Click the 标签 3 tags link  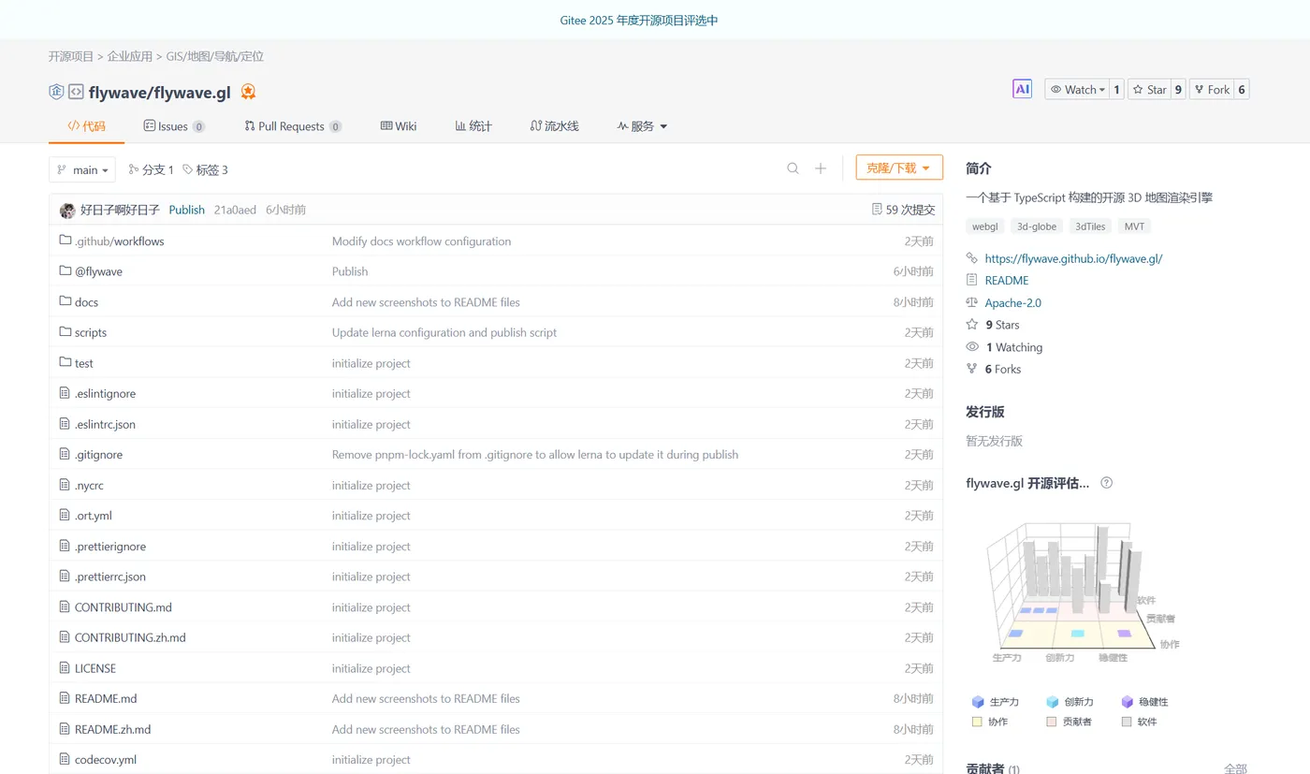tap(205, 169)
